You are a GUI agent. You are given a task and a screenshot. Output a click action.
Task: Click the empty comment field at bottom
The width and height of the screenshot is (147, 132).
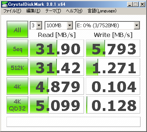[x=73, y=122]
